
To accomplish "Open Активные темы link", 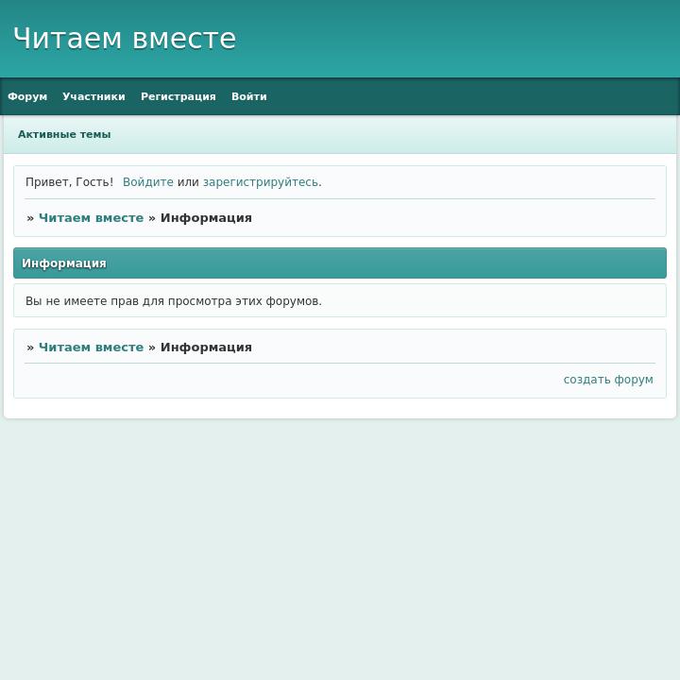I will pos(64,134).
